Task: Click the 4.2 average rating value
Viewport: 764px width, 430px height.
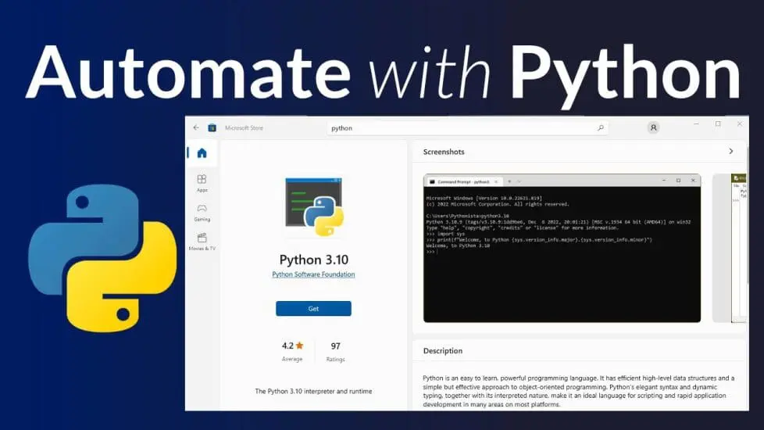Action: click(287, 346)
